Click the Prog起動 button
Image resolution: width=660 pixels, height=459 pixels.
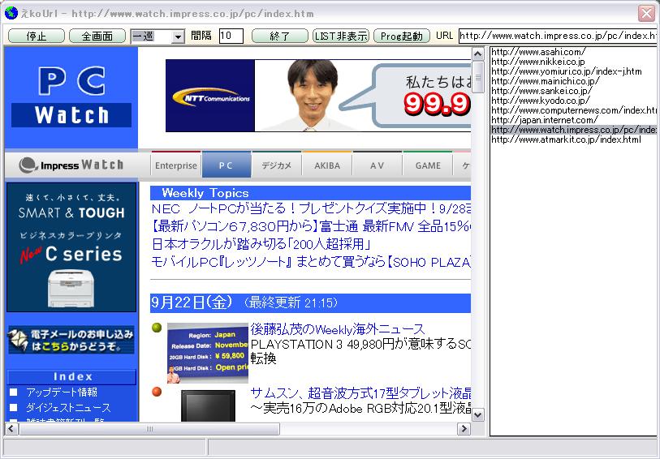[402, 36]
